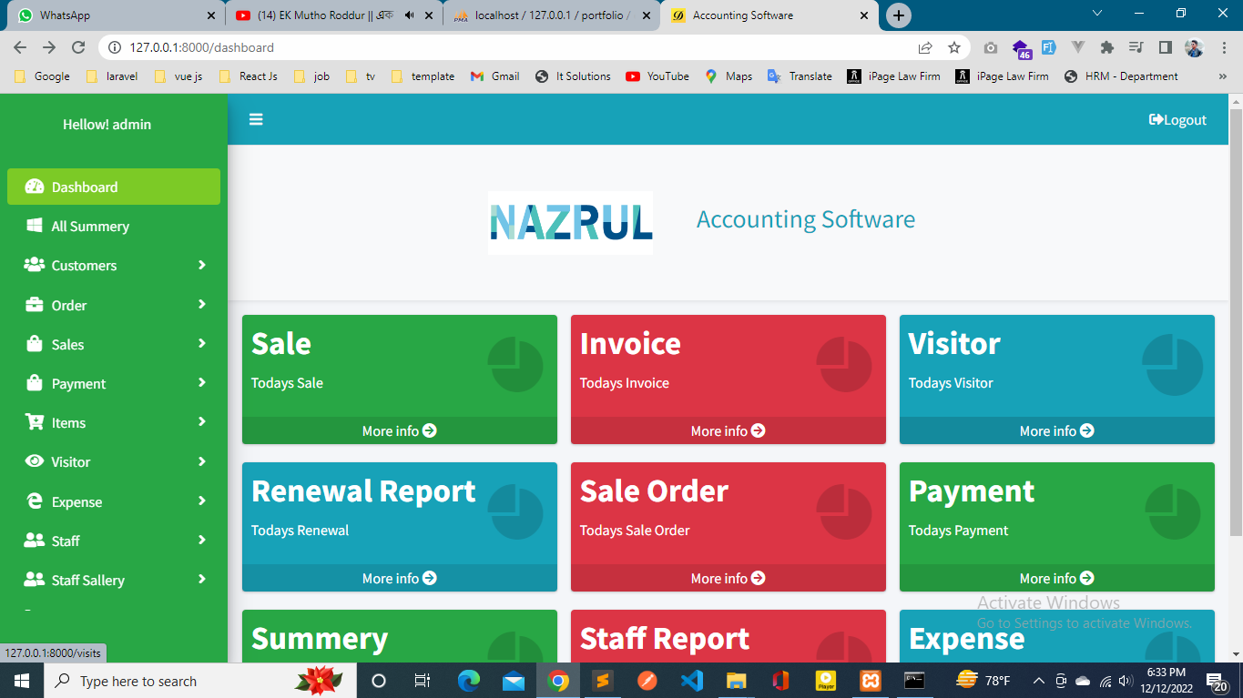
Task: Open More info on the Payment card
Action: tap(1057, 578)
